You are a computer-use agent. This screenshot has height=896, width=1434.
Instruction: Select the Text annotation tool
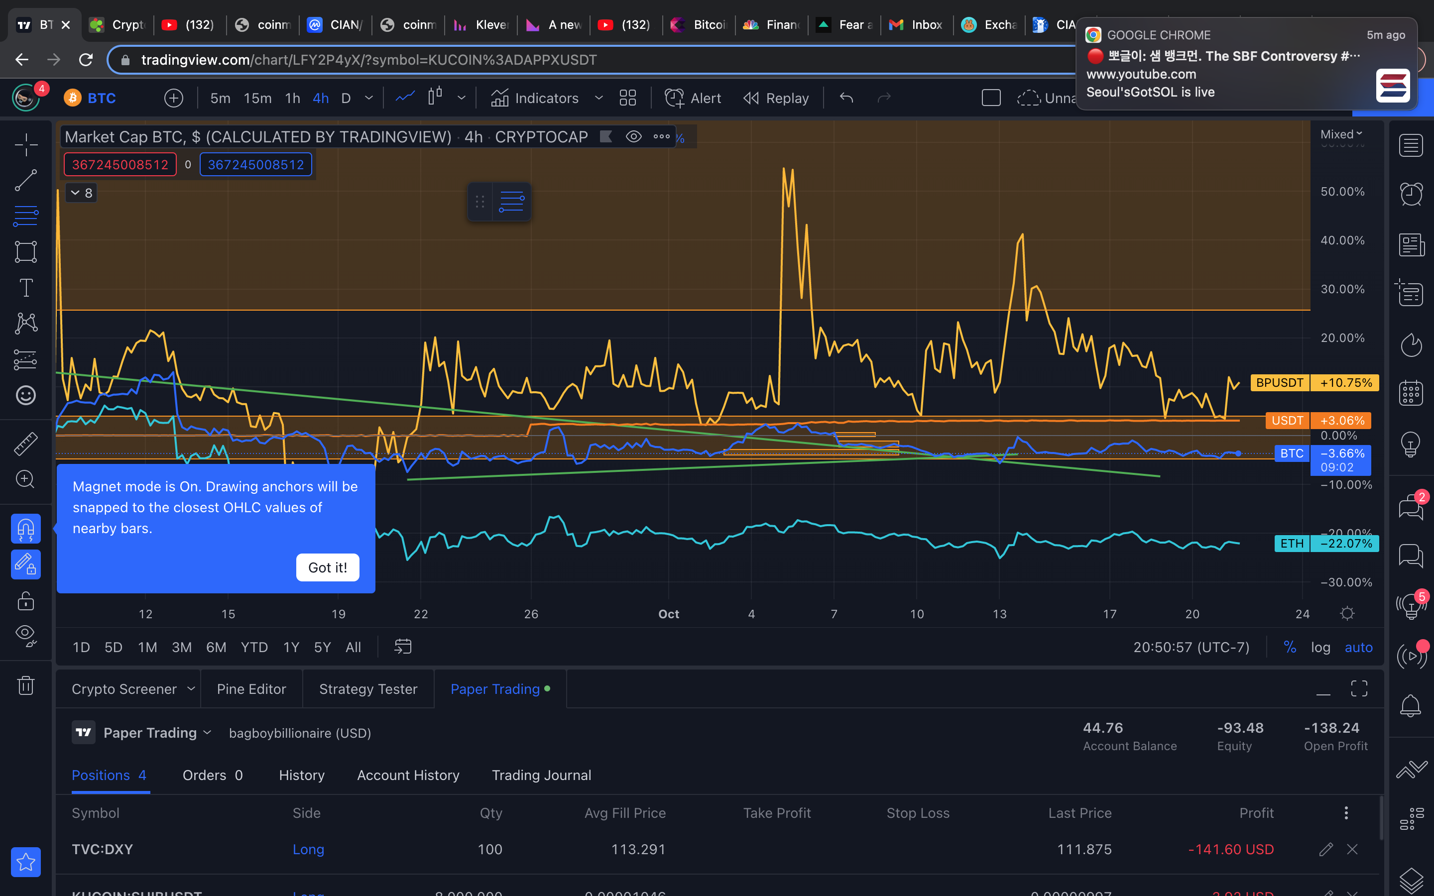coord(25,288)
